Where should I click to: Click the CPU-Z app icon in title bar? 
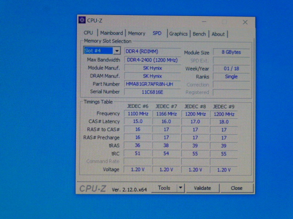(82, 20)
